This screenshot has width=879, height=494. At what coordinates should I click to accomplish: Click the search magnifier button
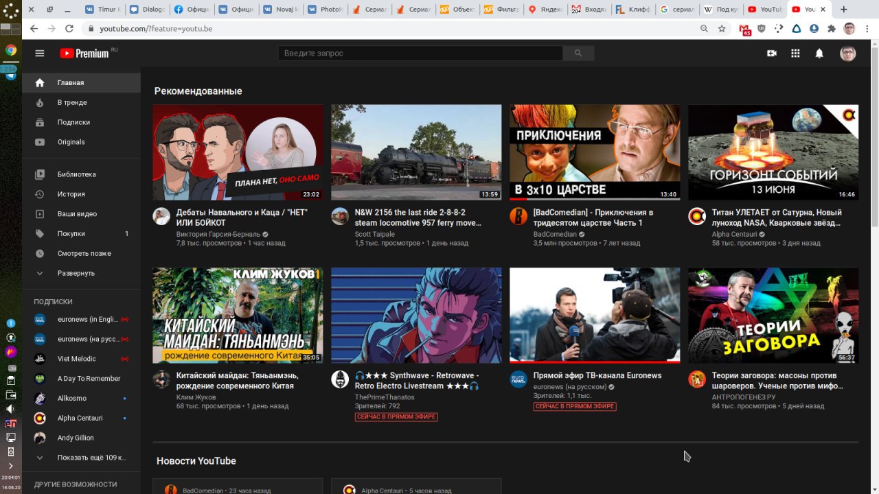coord(578,54)
